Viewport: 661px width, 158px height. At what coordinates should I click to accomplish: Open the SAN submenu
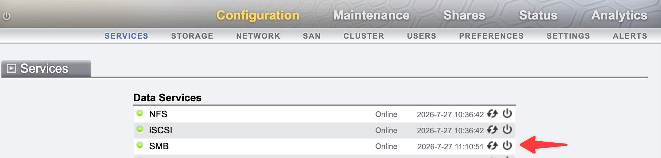click(x=312, y=36)
